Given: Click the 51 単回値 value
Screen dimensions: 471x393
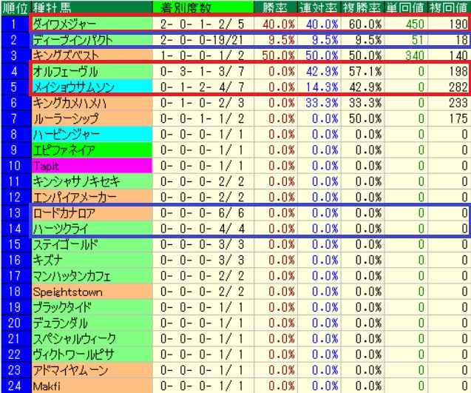Looking at the screenshot, I should (418, 40).
